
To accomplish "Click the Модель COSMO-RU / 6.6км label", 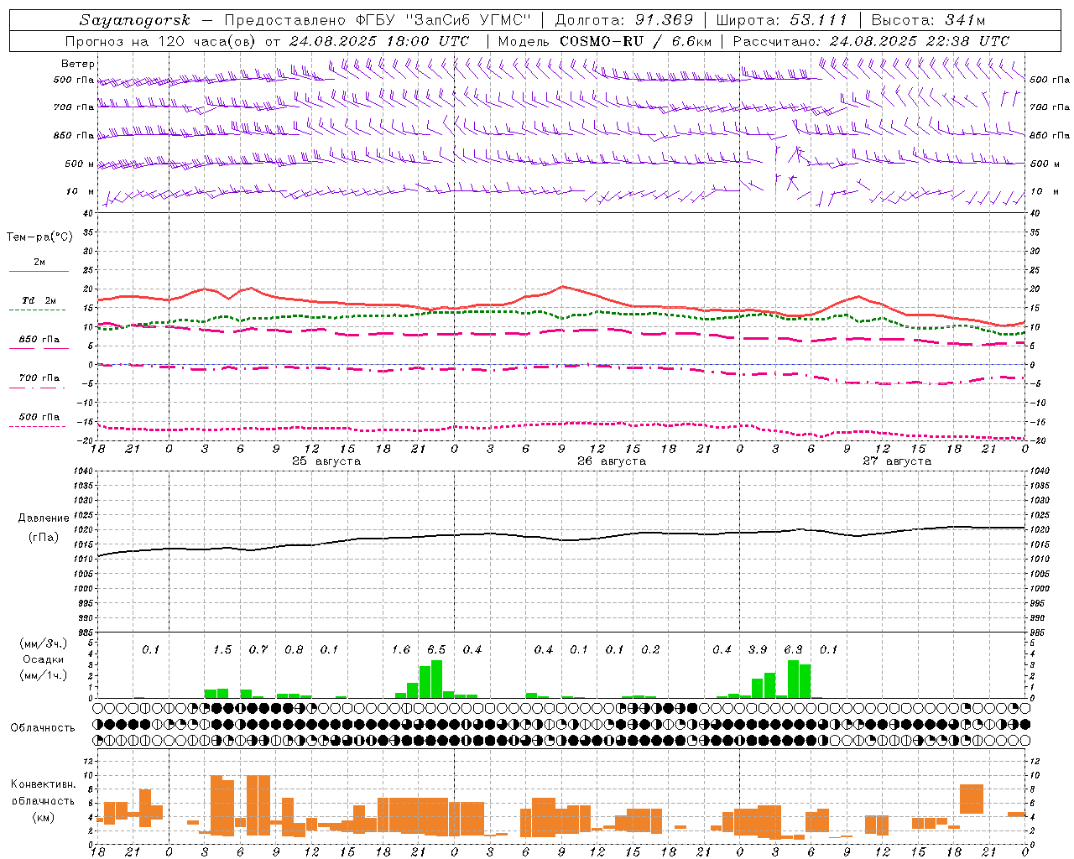I will click(x=605, y=41).
